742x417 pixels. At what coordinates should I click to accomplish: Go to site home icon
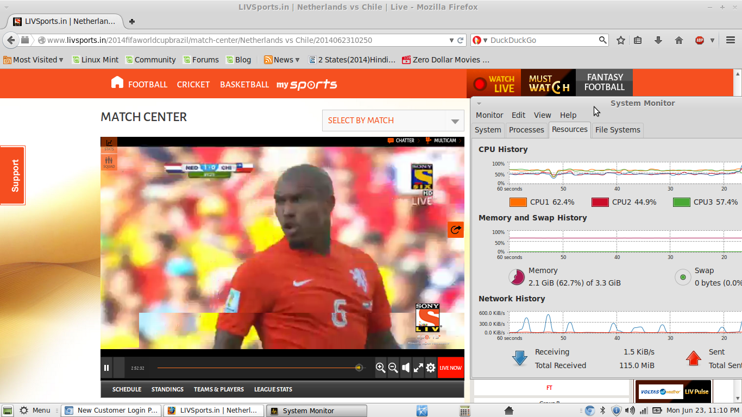(x=117, y=82)
